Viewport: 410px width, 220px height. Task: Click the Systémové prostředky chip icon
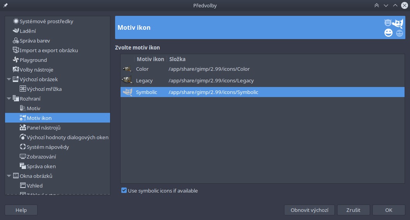(x=16, y=21)
